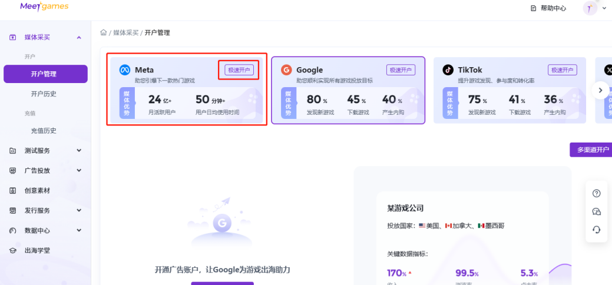Click the home icon in breadcrumb
Screen dimensions: 612x285
click(104, 33)
